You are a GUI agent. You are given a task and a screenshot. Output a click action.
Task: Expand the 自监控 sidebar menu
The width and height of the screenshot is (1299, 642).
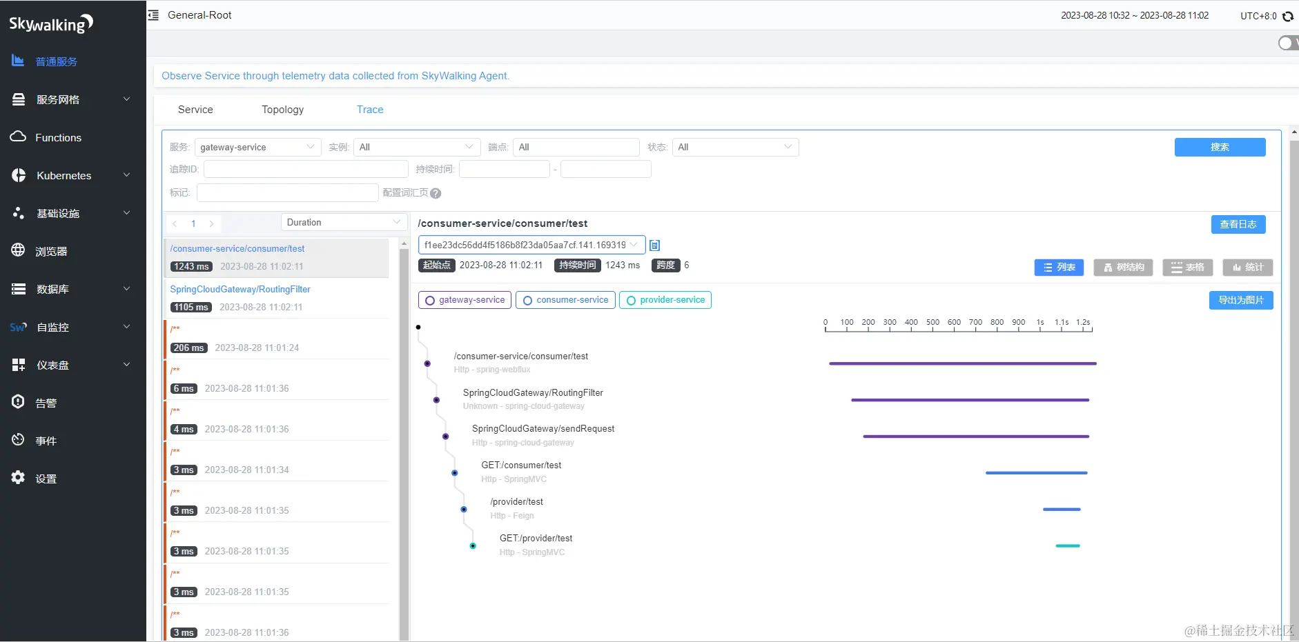127,327
